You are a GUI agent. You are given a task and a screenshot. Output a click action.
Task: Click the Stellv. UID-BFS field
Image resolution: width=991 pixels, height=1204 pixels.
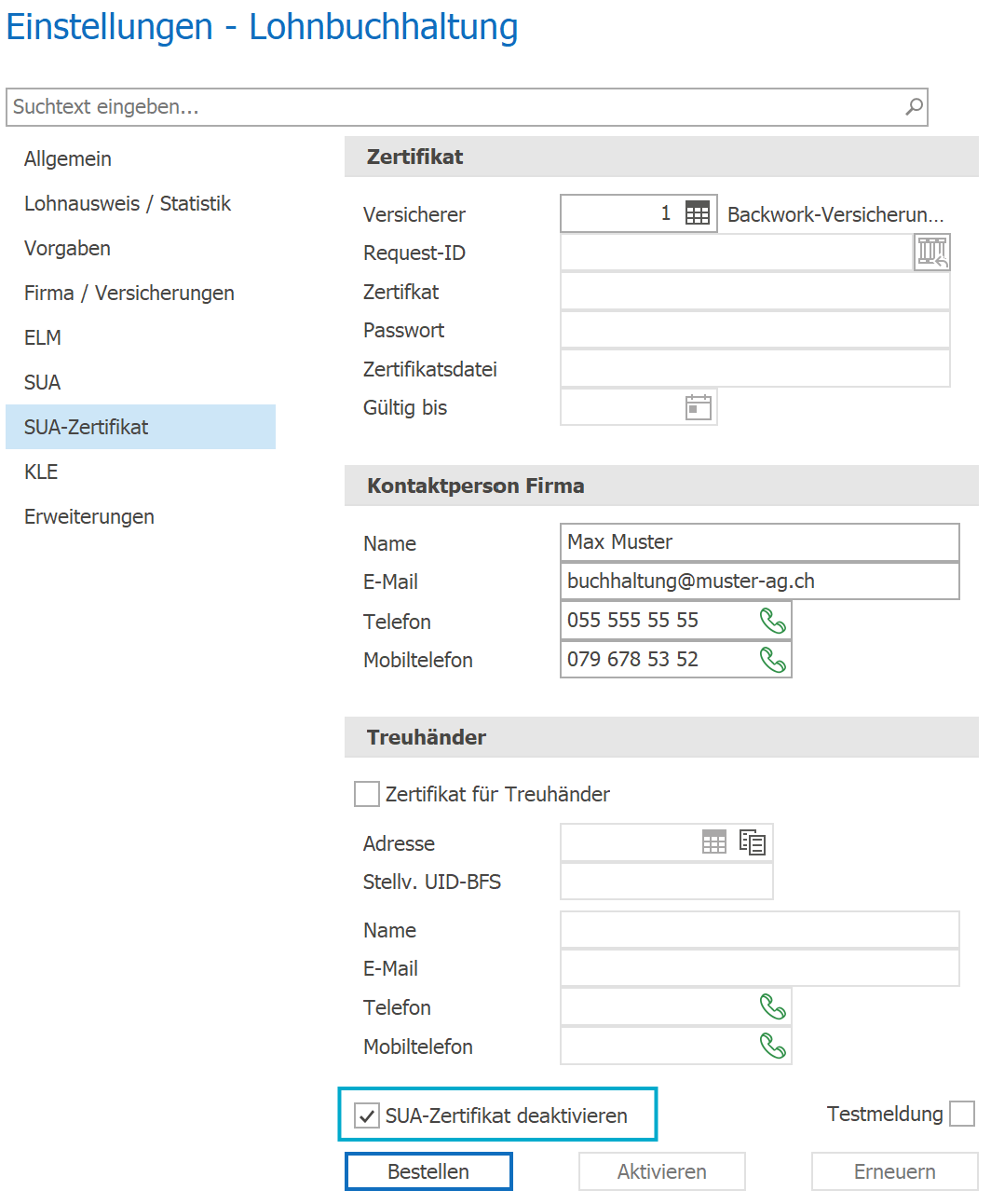(667, 882)
